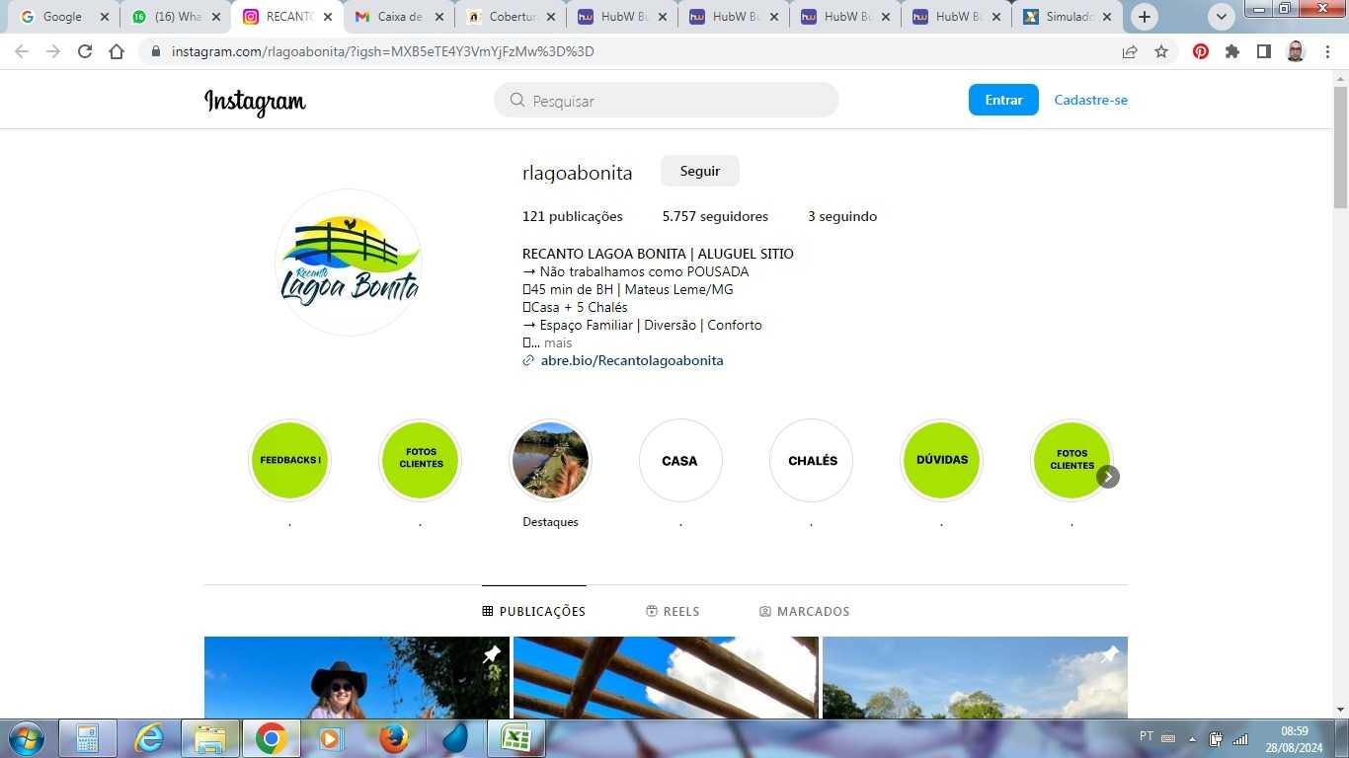
Task: Show hidden tray icons arrow
Action: (1192, 738)
